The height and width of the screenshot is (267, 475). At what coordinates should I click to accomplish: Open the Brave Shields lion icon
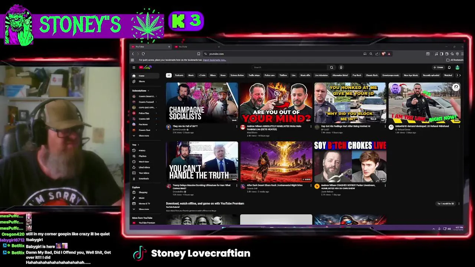click(x=384, y=54)
